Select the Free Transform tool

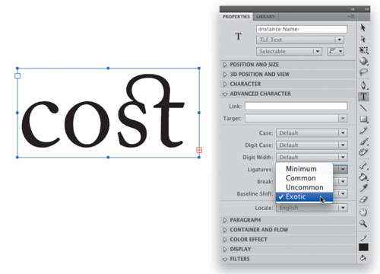[364, 50]
